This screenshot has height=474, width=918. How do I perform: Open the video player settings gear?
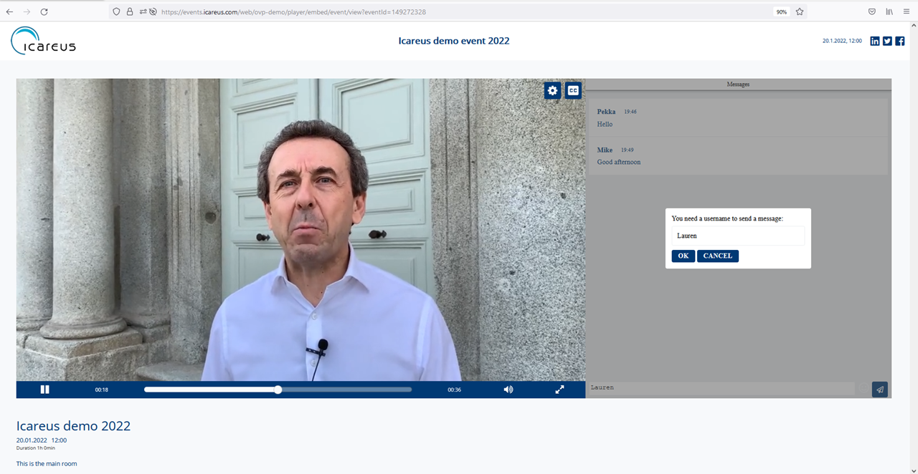552,90
